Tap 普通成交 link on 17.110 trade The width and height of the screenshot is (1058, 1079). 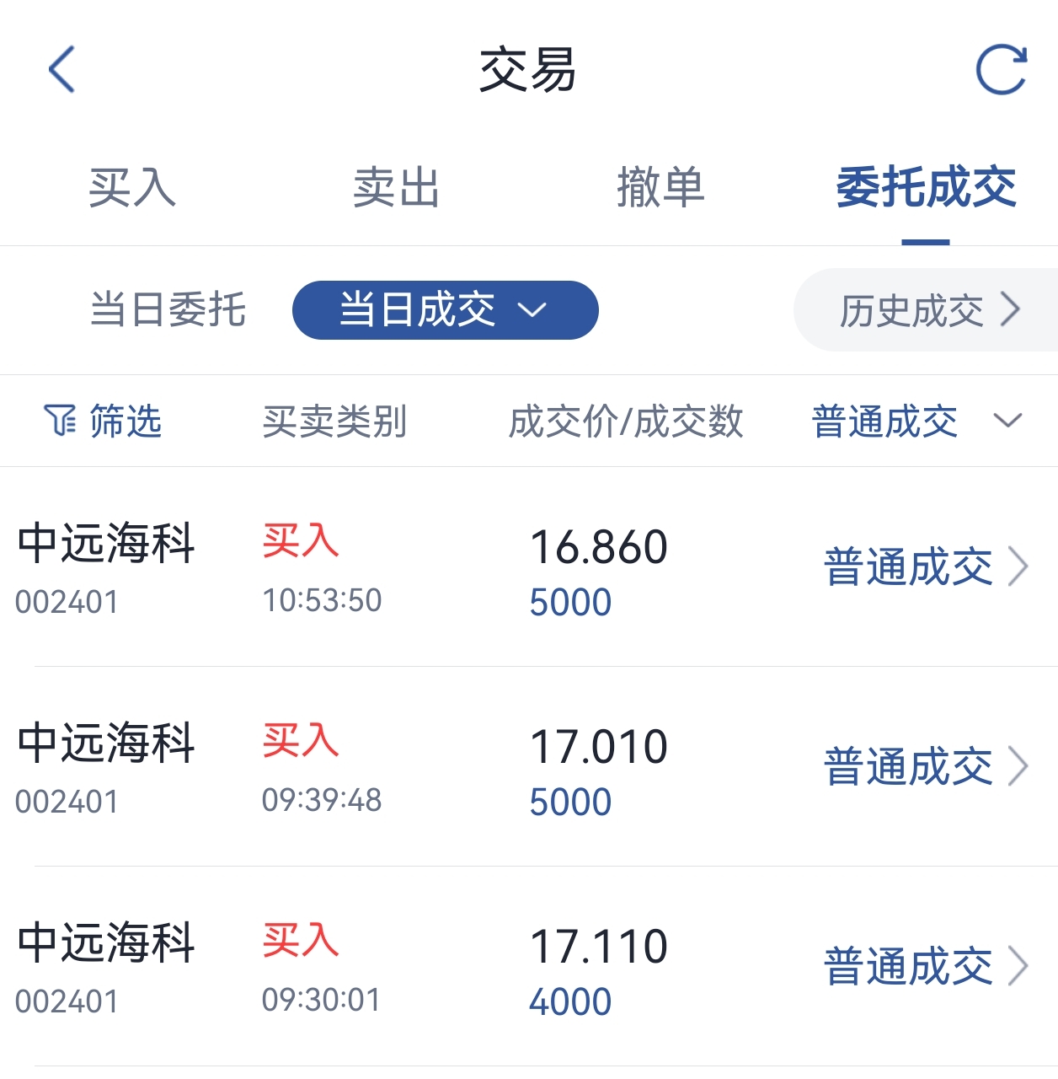[908, 966]
